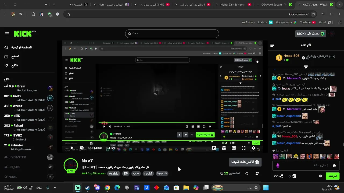Expand the leaderboard banner chevron

[x=306, y=66]
